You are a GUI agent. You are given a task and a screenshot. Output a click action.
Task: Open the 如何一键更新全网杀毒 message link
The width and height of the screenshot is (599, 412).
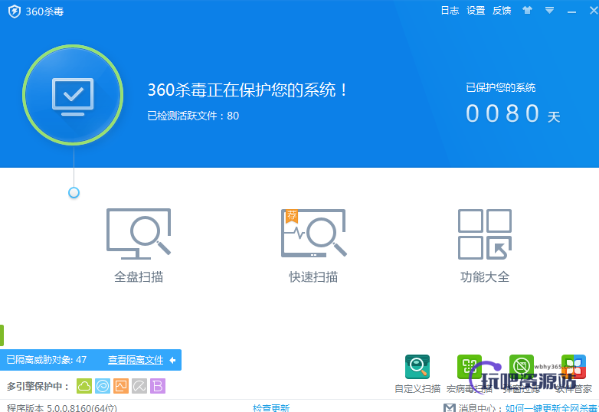(x=552, y=408)
